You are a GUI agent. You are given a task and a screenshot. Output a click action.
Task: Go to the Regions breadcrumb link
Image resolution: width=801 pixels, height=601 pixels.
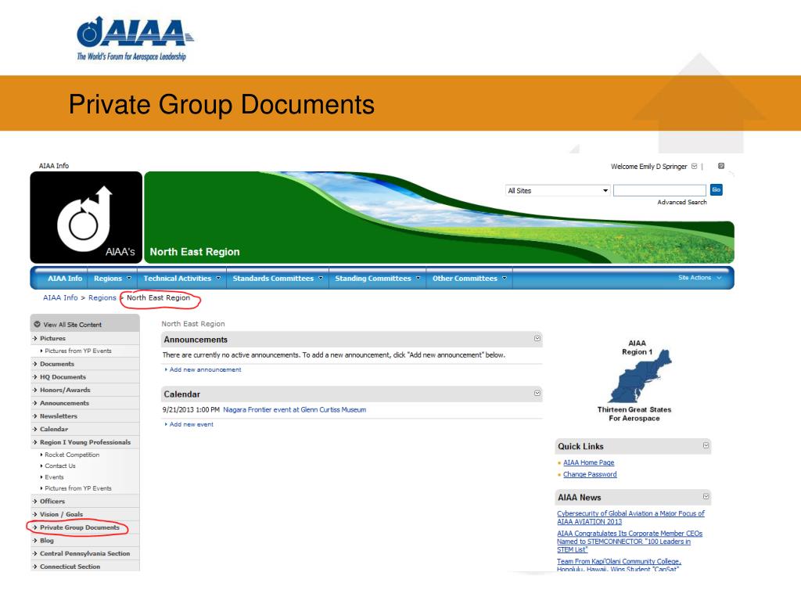(102, 297)
